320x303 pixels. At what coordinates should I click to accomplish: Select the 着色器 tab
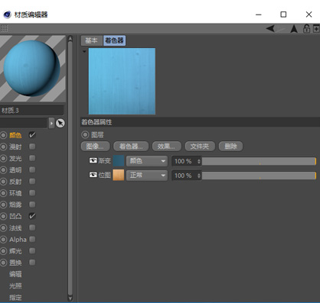pyautogui.click(x=114, y=40)
